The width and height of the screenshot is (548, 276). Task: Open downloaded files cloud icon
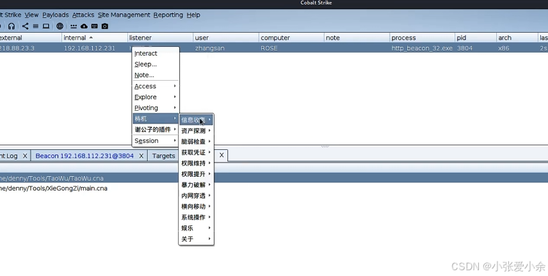(84, 26)
